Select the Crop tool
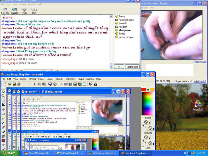 coord(3,105)
